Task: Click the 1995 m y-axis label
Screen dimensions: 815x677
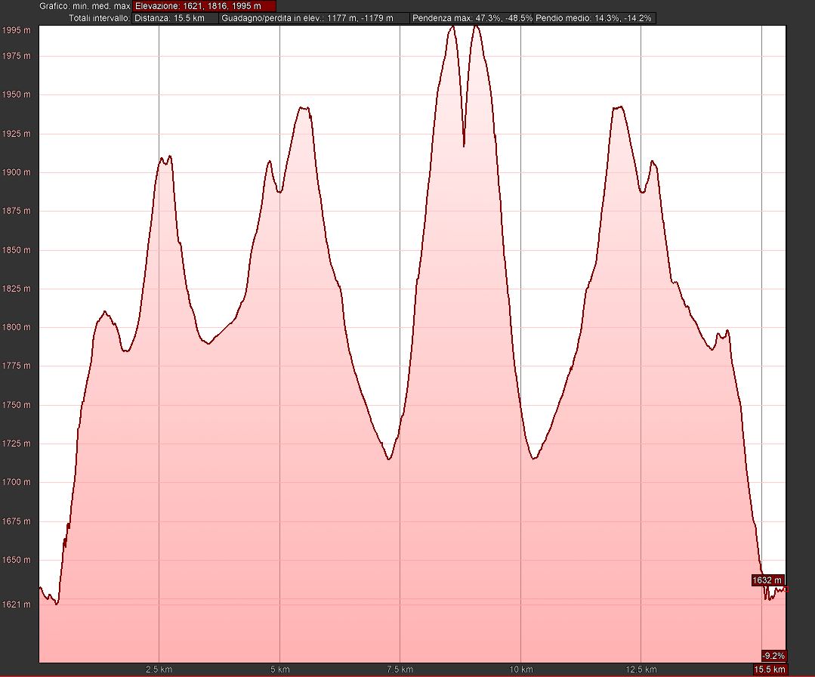Action: (x=17, y=31)
